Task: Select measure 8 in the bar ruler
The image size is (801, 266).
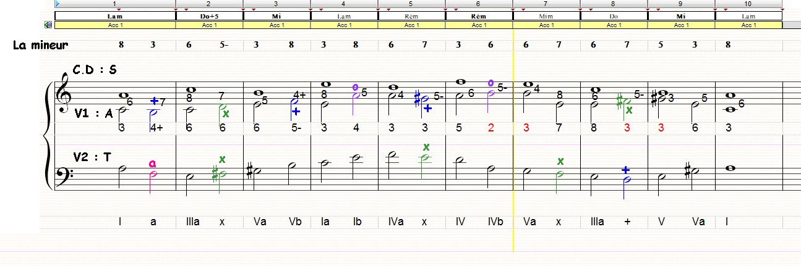Action: pos(614,4)
